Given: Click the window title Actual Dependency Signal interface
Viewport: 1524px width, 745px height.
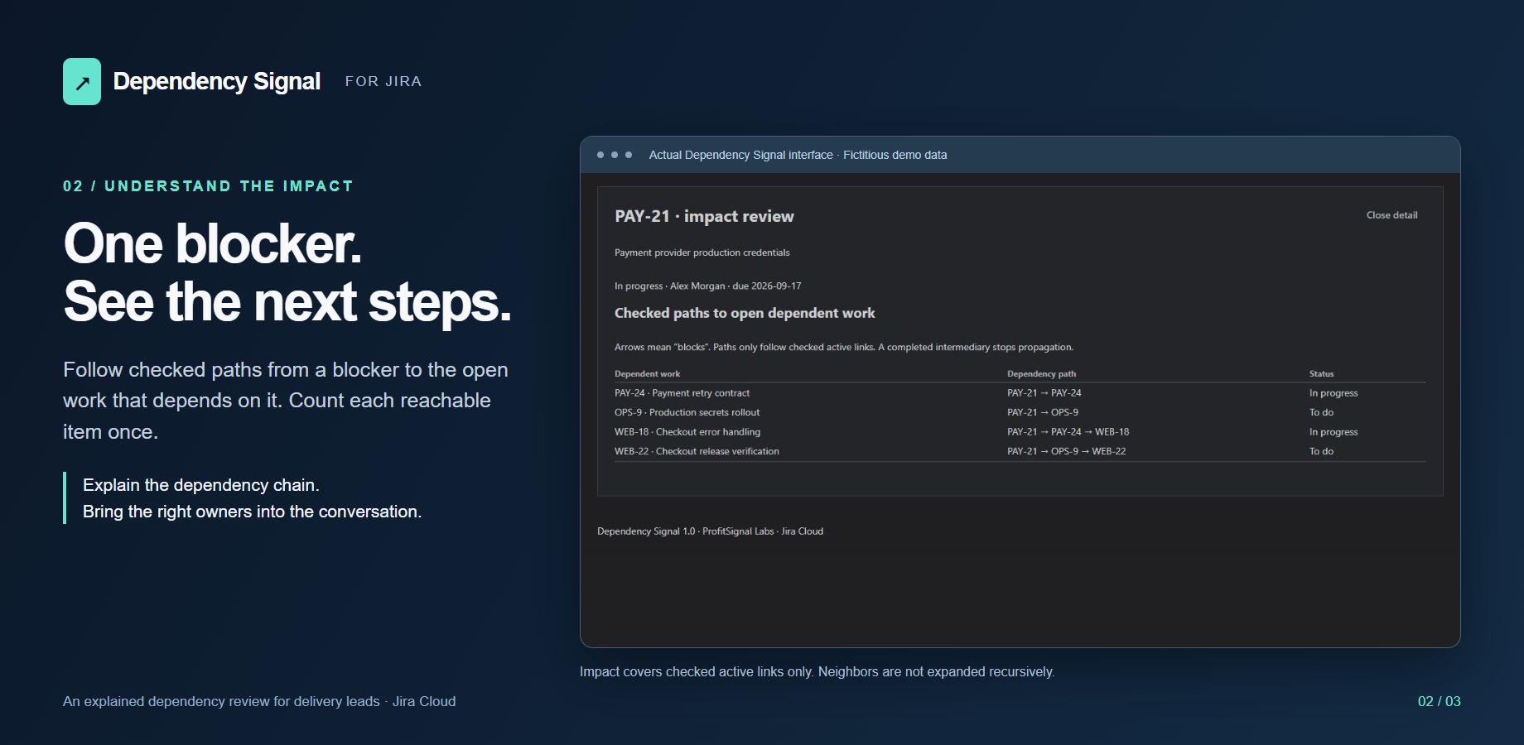Looking at the screenshot, I should point(798,155).
